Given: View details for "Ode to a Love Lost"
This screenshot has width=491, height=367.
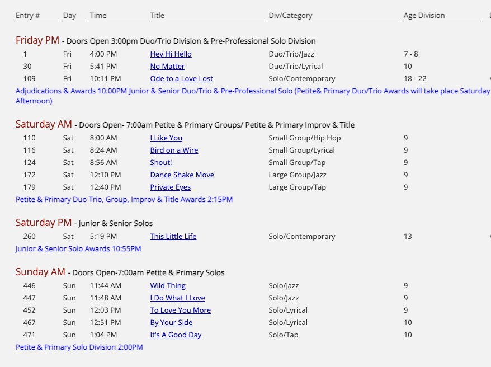Looking at the screenshot, I should pos(181,78).
